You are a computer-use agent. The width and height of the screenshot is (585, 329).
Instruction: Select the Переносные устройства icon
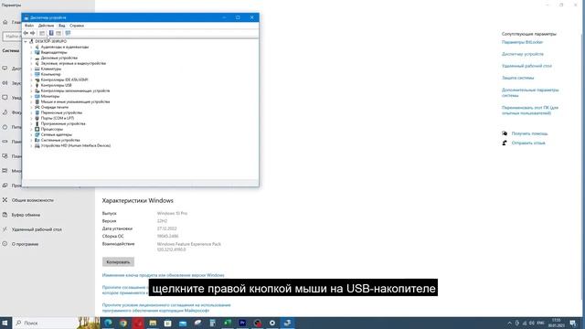tap(37, 112)
